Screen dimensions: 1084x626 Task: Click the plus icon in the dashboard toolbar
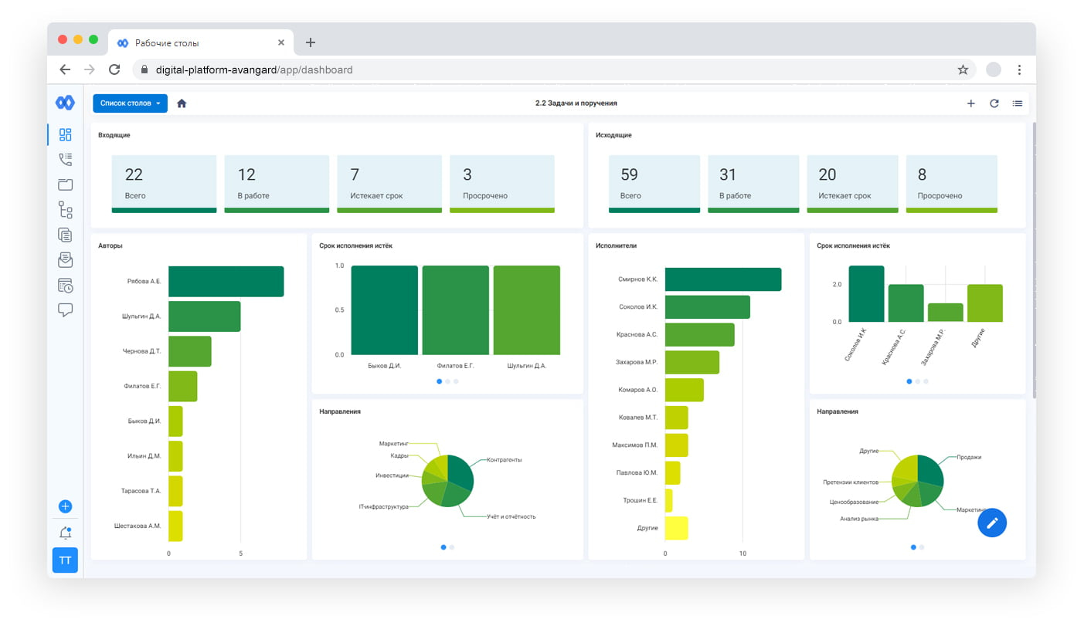point(971,103)
